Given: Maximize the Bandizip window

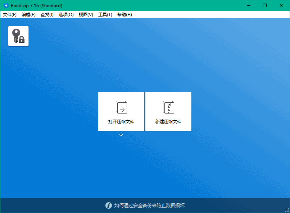Looking at the screenshot, I should pyautogui.click(x=265, y=5).
